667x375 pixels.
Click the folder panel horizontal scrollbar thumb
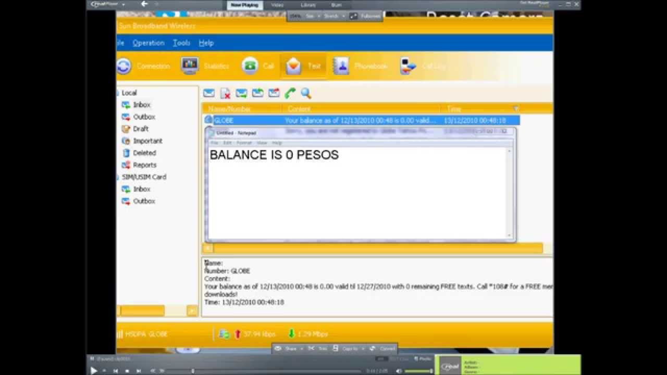pos(142,311)
